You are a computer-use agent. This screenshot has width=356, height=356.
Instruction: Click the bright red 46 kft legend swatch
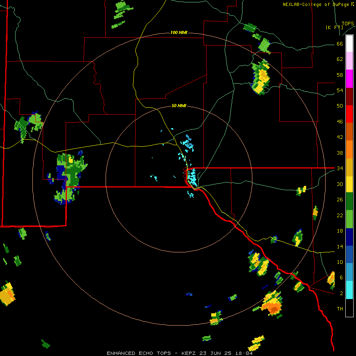[349, 114]
